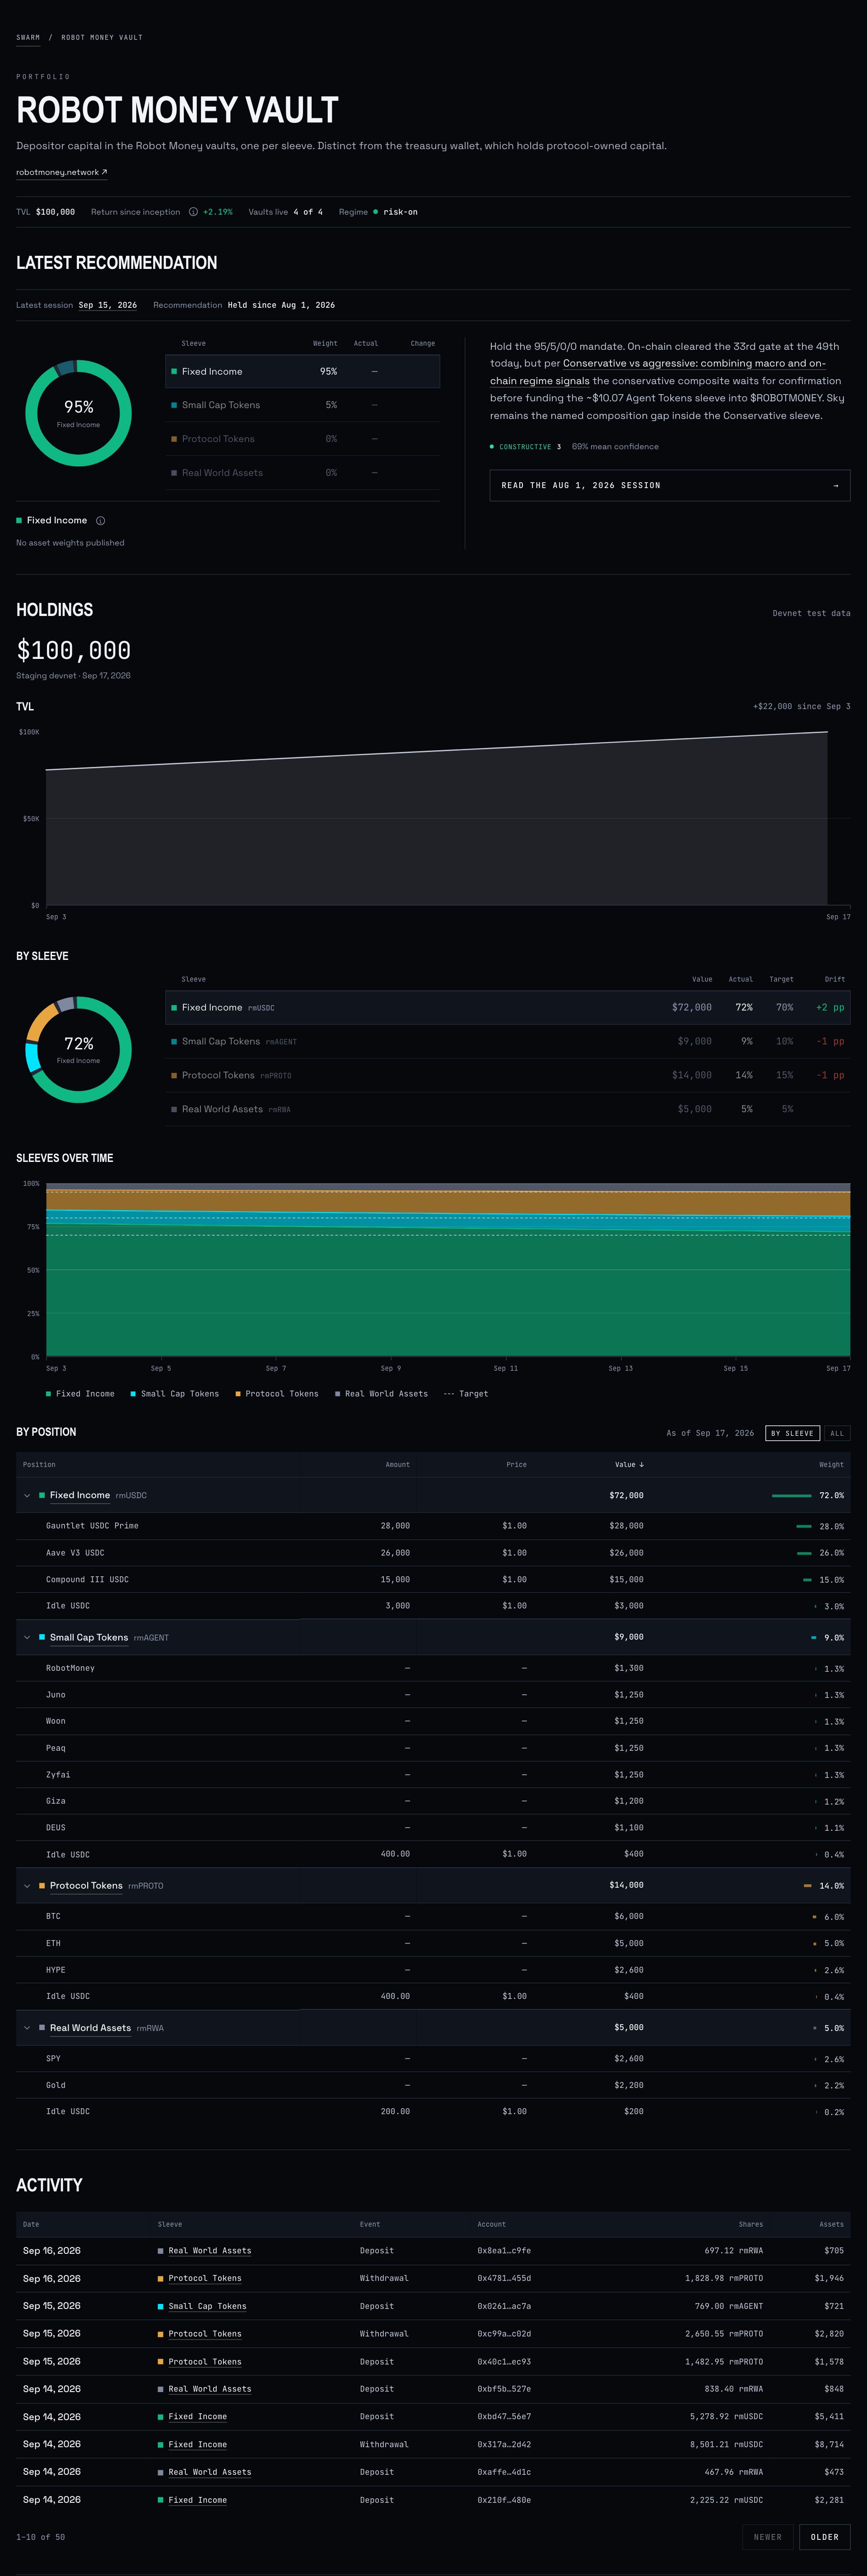Collapse the Protocol Tokens rmPROTO group
The image size is (867, 2576).
coord(27,1885)
